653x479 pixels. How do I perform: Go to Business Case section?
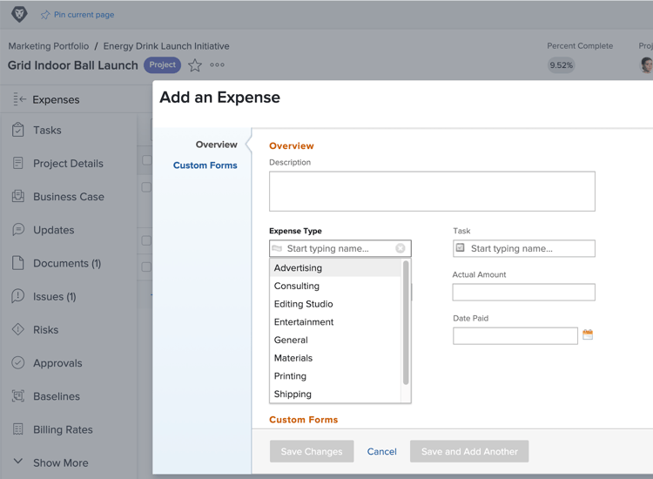[x=69, y=197]
